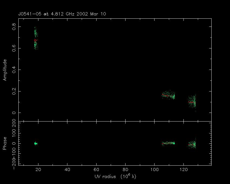This screenshot has height=184, width=230.
Task: Click the UV radius tick label 40
Action: pyautogui.click(x=67, y=170)
